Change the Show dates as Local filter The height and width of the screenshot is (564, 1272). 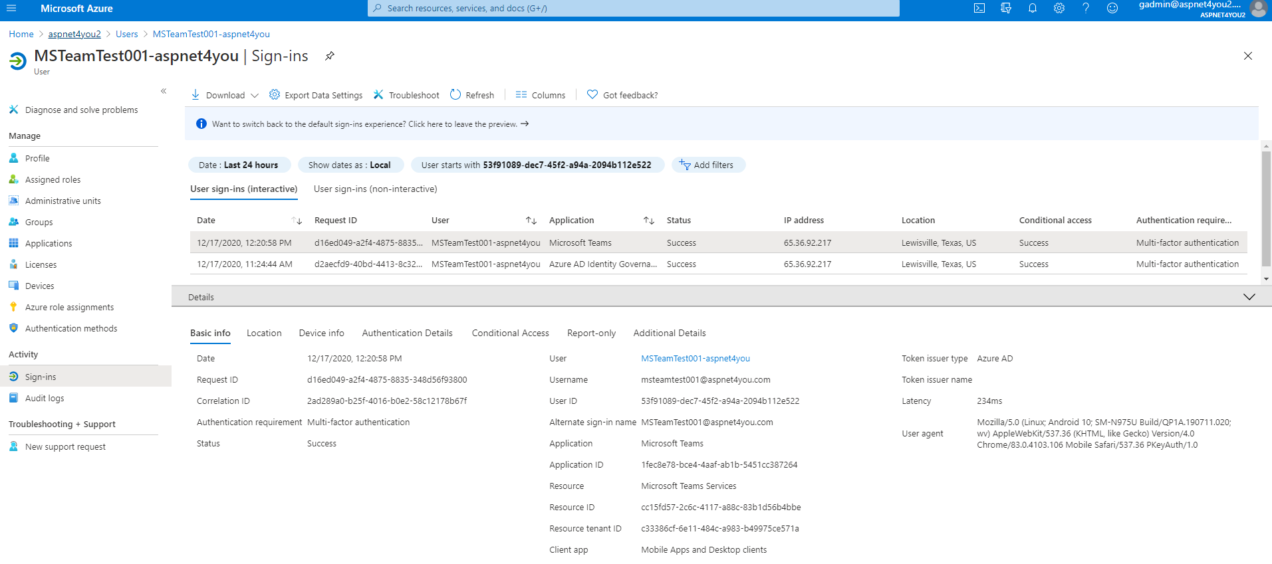(x=350, y=165)
